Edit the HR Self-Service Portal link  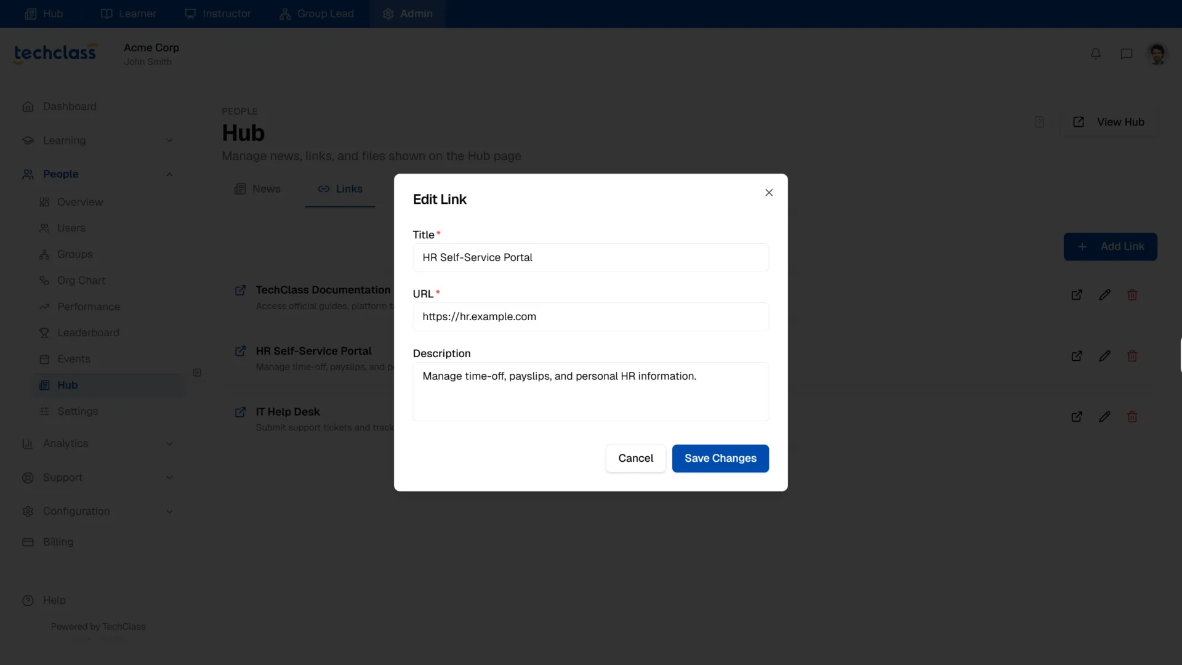(1105, 356)
